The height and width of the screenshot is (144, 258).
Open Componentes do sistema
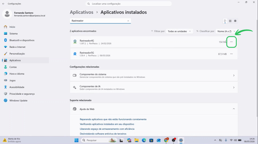tap(154, 75)
